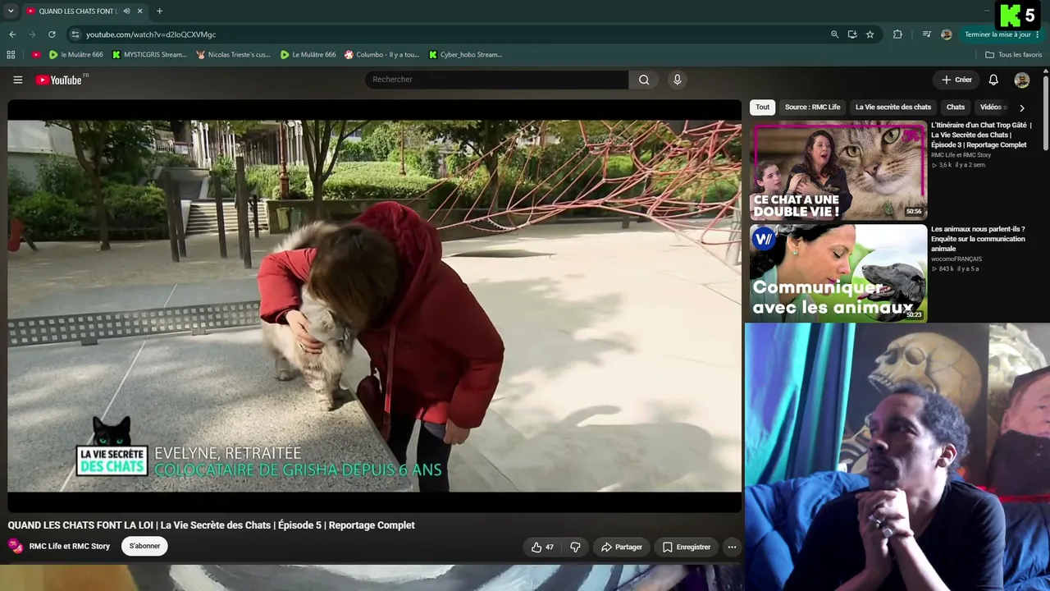Open site information icon in address bar
The height and width of the screenshot is (591, 1050).
click(75, 34)
